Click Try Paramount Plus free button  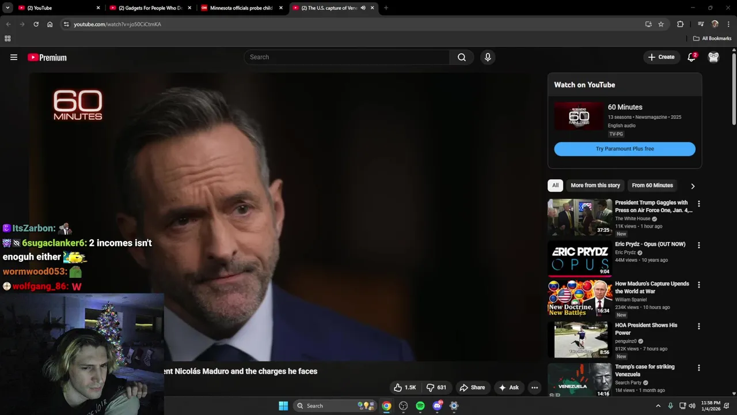[625, 149]
